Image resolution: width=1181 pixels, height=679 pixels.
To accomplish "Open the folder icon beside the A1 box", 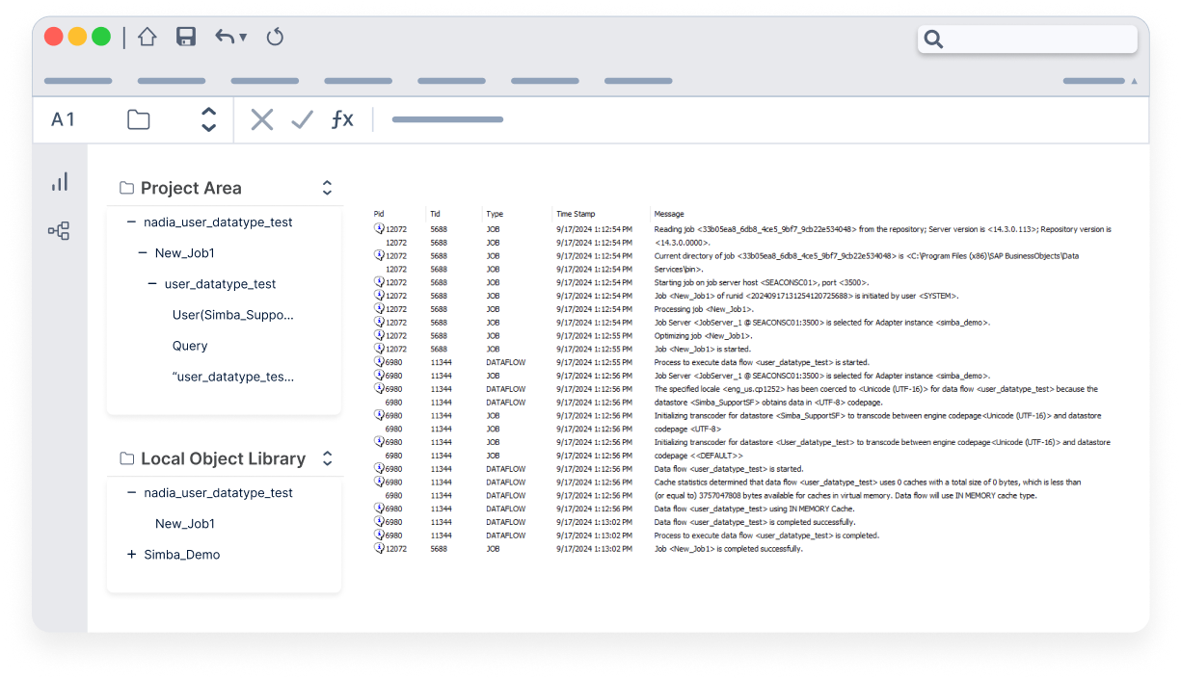I will coord(138,118).
